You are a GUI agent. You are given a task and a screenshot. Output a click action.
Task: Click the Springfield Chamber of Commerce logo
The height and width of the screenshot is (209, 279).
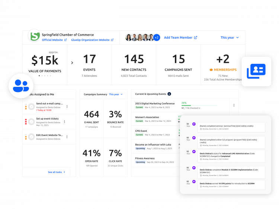pyautogui.click(x=35, y=37)
